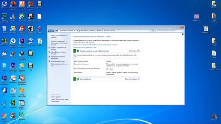Go back with the Control Panel back arrow

point(49,31)
